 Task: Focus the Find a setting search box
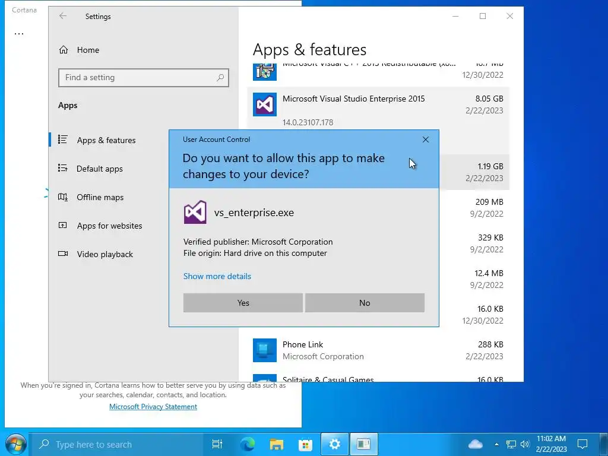tap(144, 78)
